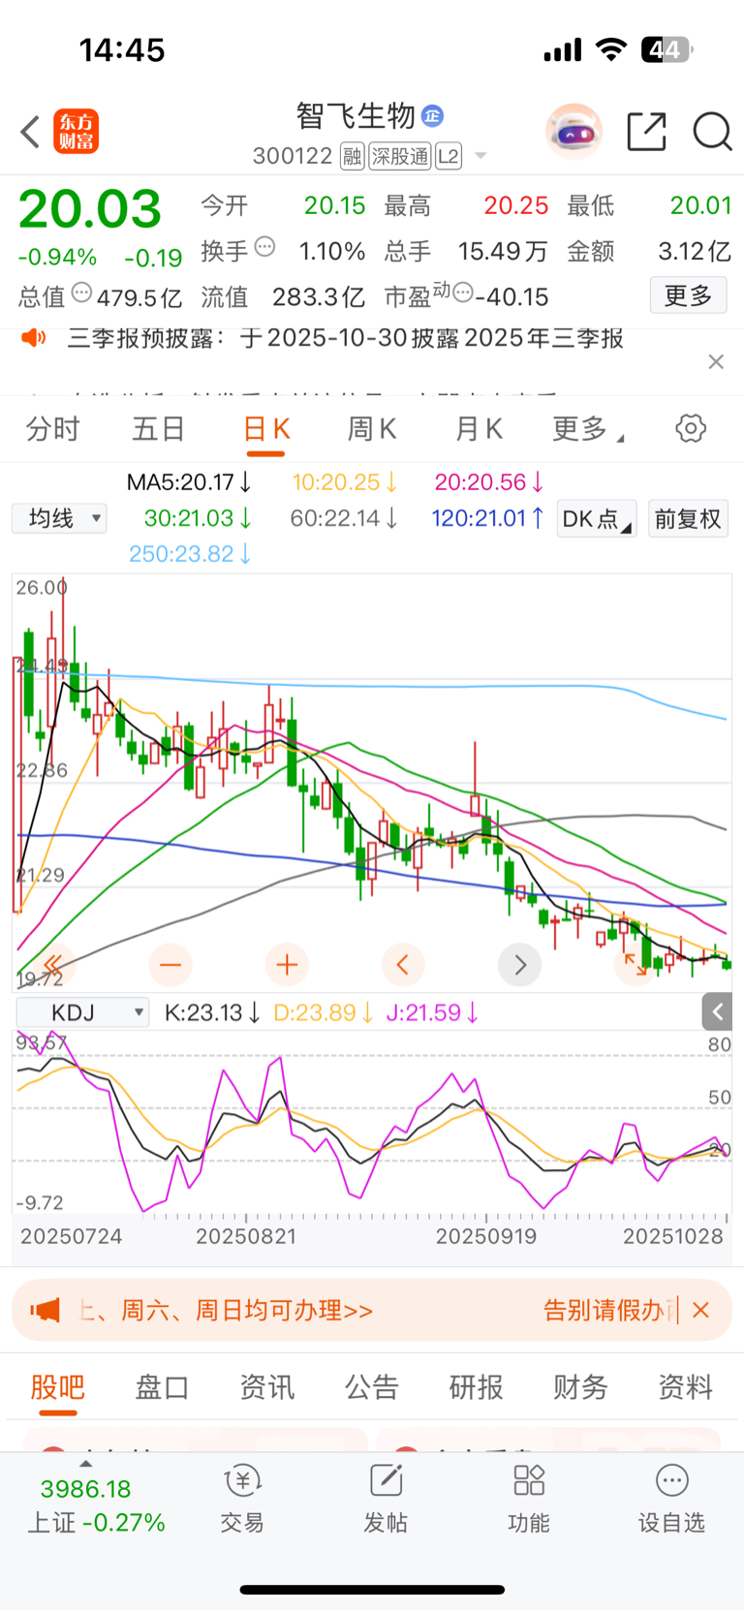Move chart left with orange arrow
This screenshot has height=1611, width=744.
pos(403,965)
